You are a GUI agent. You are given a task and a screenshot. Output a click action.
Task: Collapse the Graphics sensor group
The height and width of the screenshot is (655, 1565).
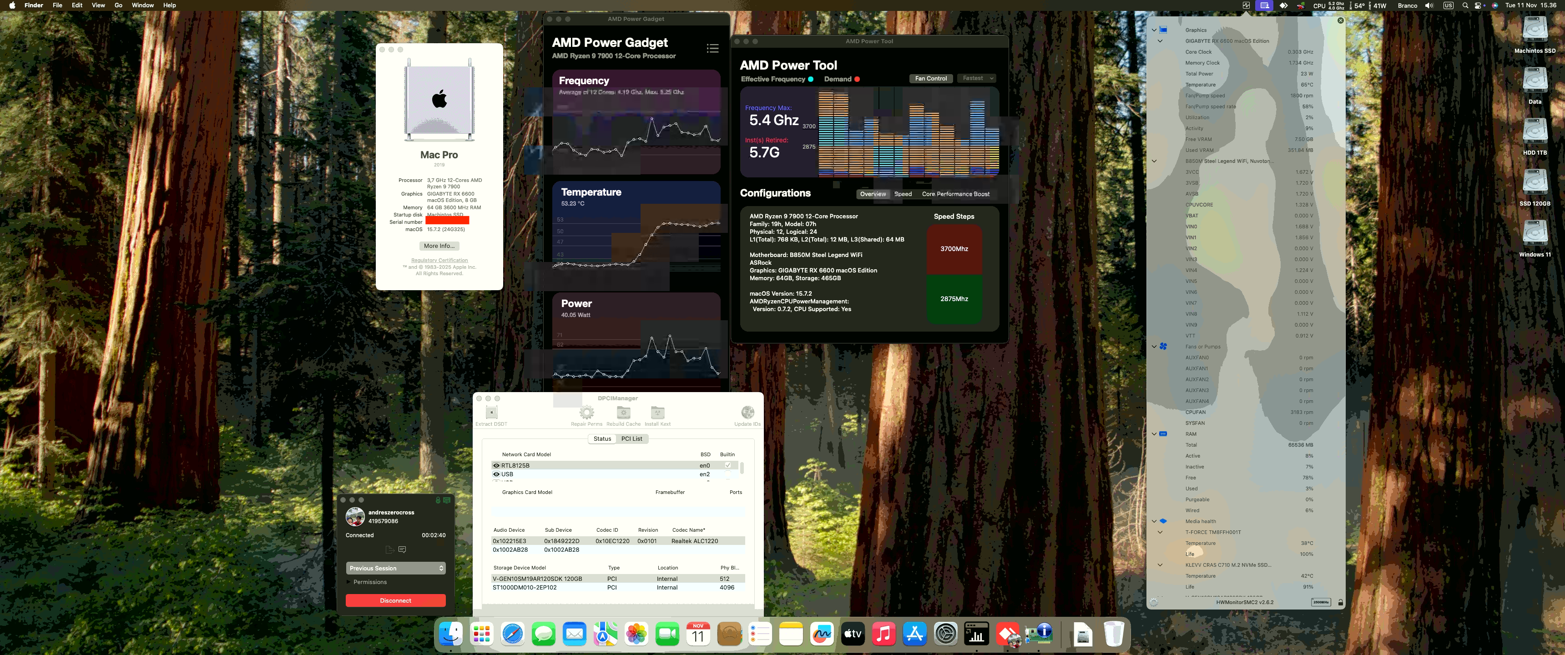point(1154,30)
